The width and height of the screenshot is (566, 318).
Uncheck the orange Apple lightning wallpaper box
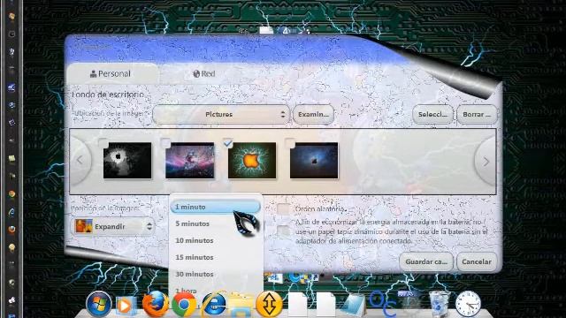pos(227,143)
